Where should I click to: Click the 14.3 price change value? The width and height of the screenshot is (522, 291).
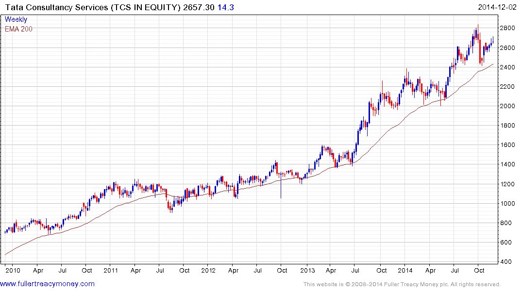point(226,7)
